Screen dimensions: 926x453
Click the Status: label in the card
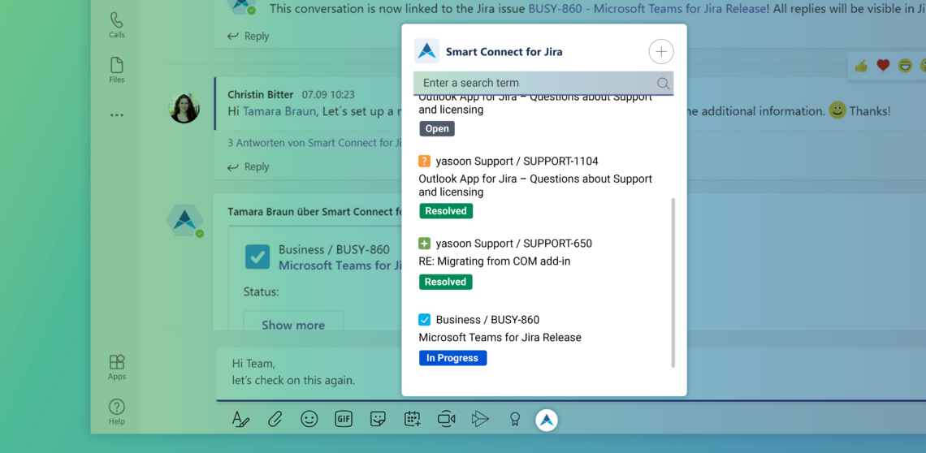click(x=261, y=291)
